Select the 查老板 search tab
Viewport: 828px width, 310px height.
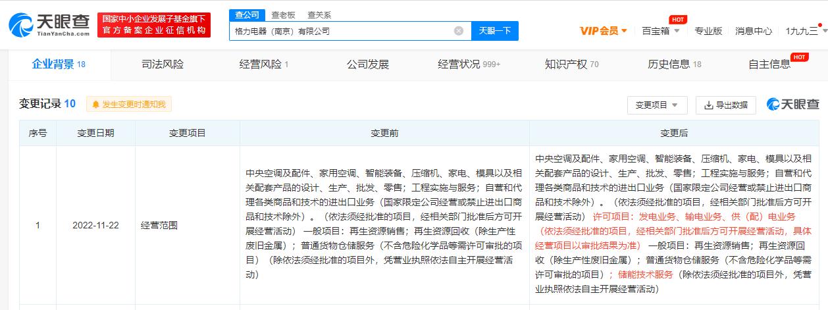283,14
